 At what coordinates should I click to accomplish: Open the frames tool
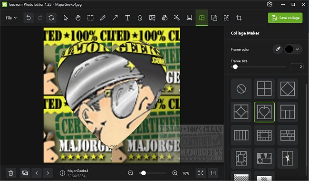(x=189, y=18)
